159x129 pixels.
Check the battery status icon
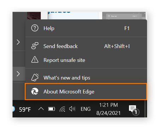tap(52, 109)
